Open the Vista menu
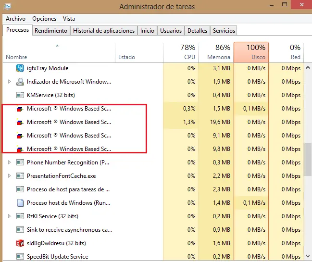This screenshot has height=262, width=312. [69, 19]
